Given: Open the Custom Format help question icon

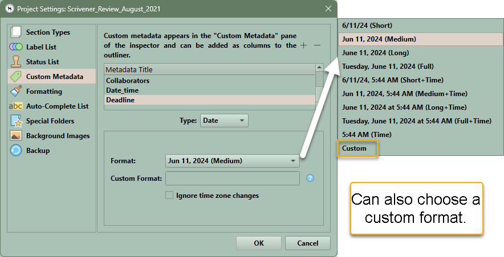Looking at the screenshot, I should [310, 178].
